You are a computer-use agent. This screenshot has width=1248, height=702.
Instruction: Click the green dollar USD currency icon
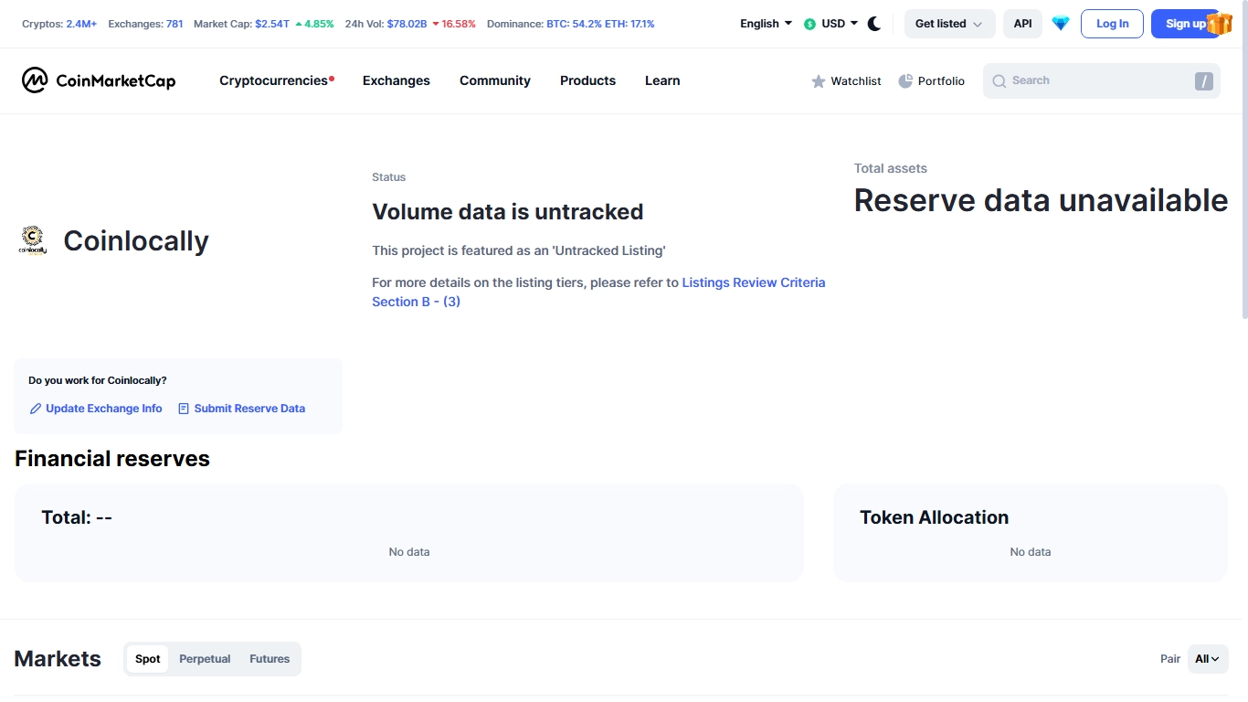coord(809,24)
